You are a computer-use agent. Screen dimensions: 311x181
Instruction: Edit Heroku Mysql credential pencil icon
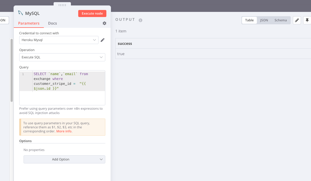[103, 40]
